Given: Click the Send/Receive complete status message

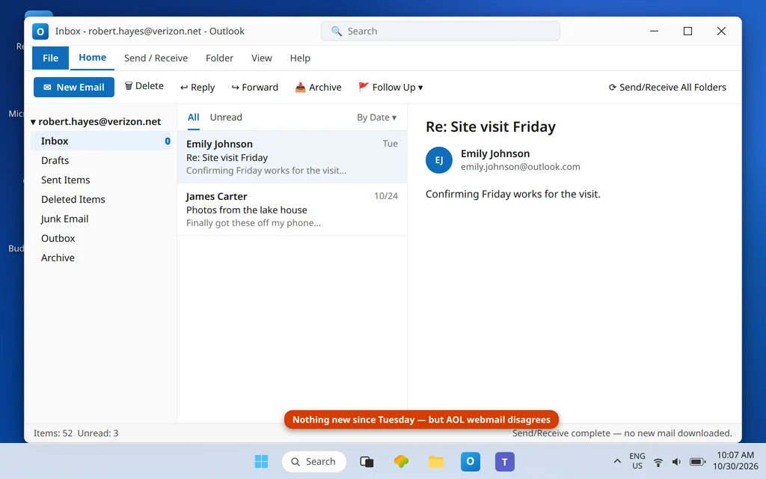Looking at the screenshot, I should (622, 433).
